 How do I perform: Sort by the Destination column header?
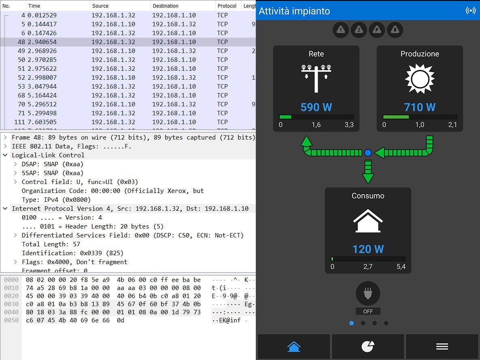[183, 6]
